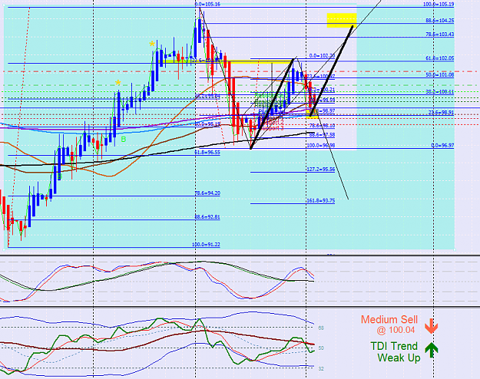Screen dimensions: 480x379
Task: Click the 32 level value in TDI panel
Action: tap(321, 369)
